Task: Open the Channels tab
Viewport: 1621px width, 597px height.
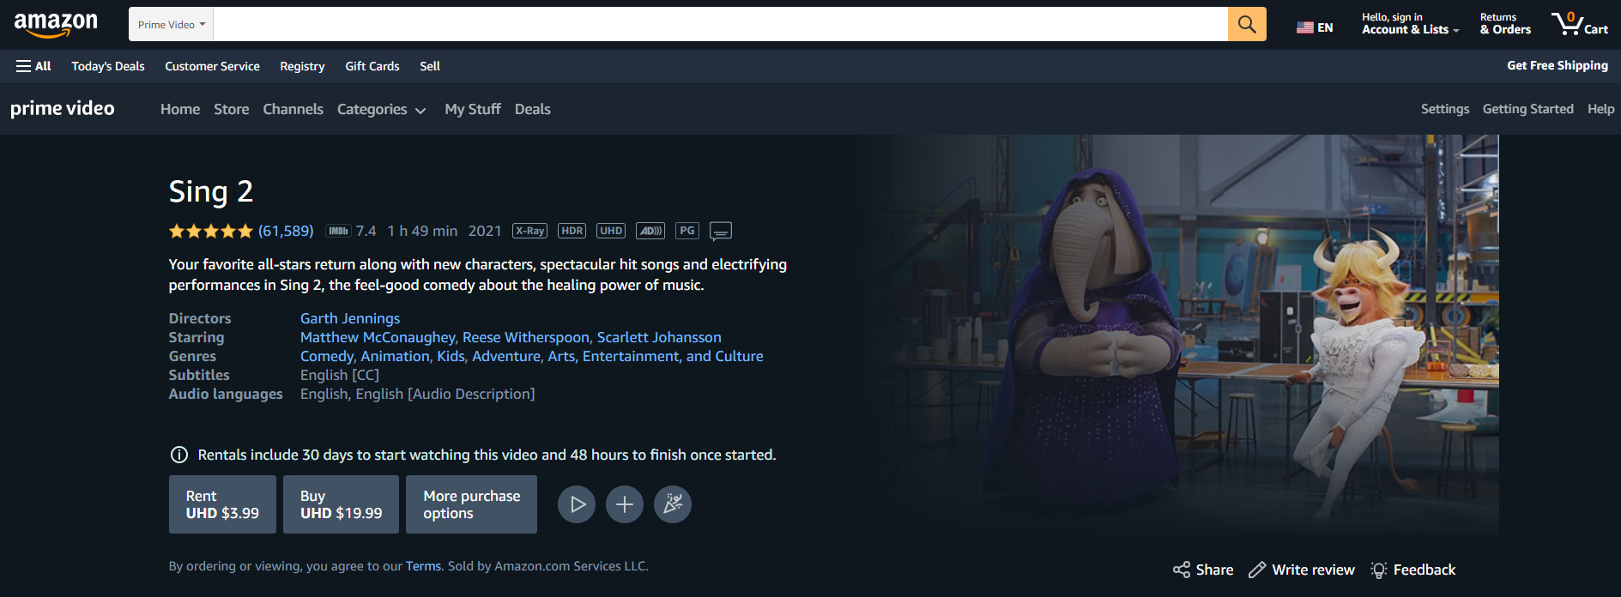Action: tap(293, 110)
